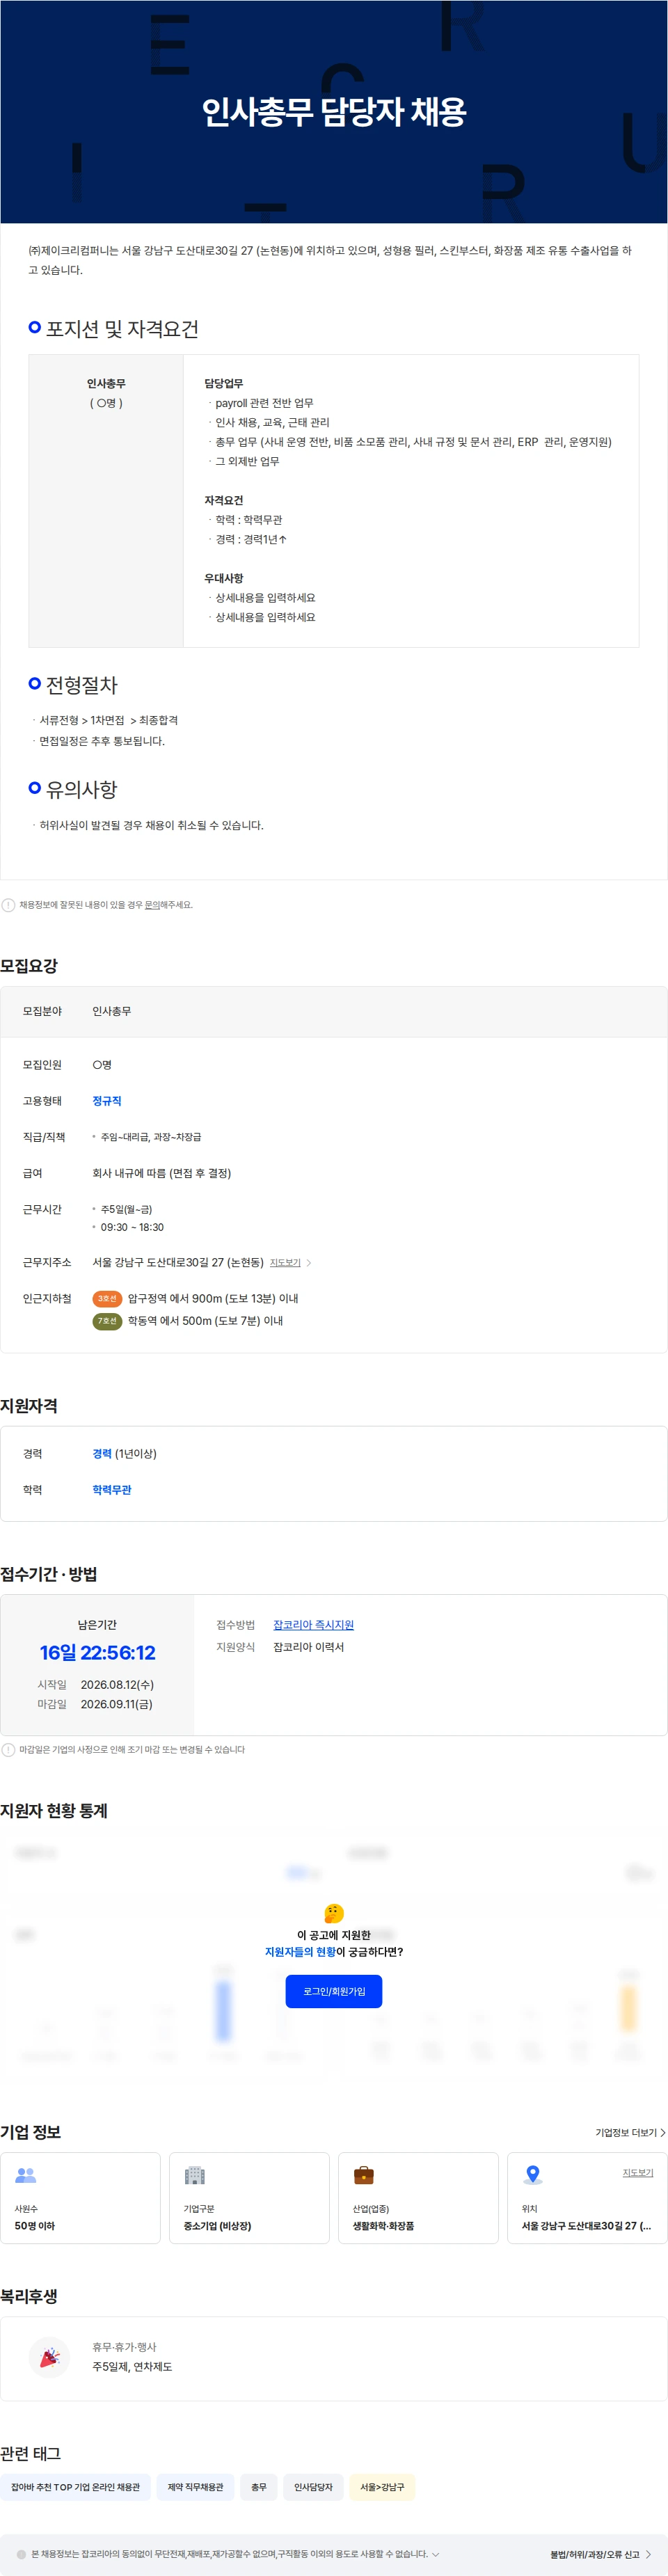Click the 주임~대리급, 과장~차장급 rank text

pos(151,1136)
